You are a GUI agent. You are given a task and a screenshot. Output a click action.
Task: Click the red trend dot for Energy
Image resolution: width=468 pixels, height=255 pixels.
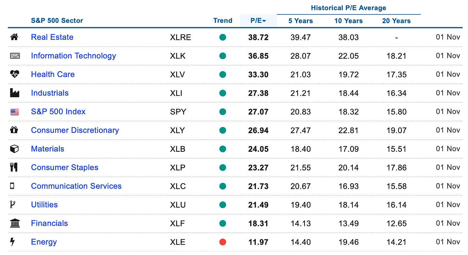point(223,242)
